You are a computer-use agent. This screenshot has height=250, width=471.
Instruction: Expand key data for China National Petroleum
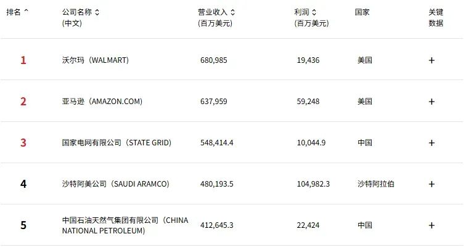(x=432, y=225)
